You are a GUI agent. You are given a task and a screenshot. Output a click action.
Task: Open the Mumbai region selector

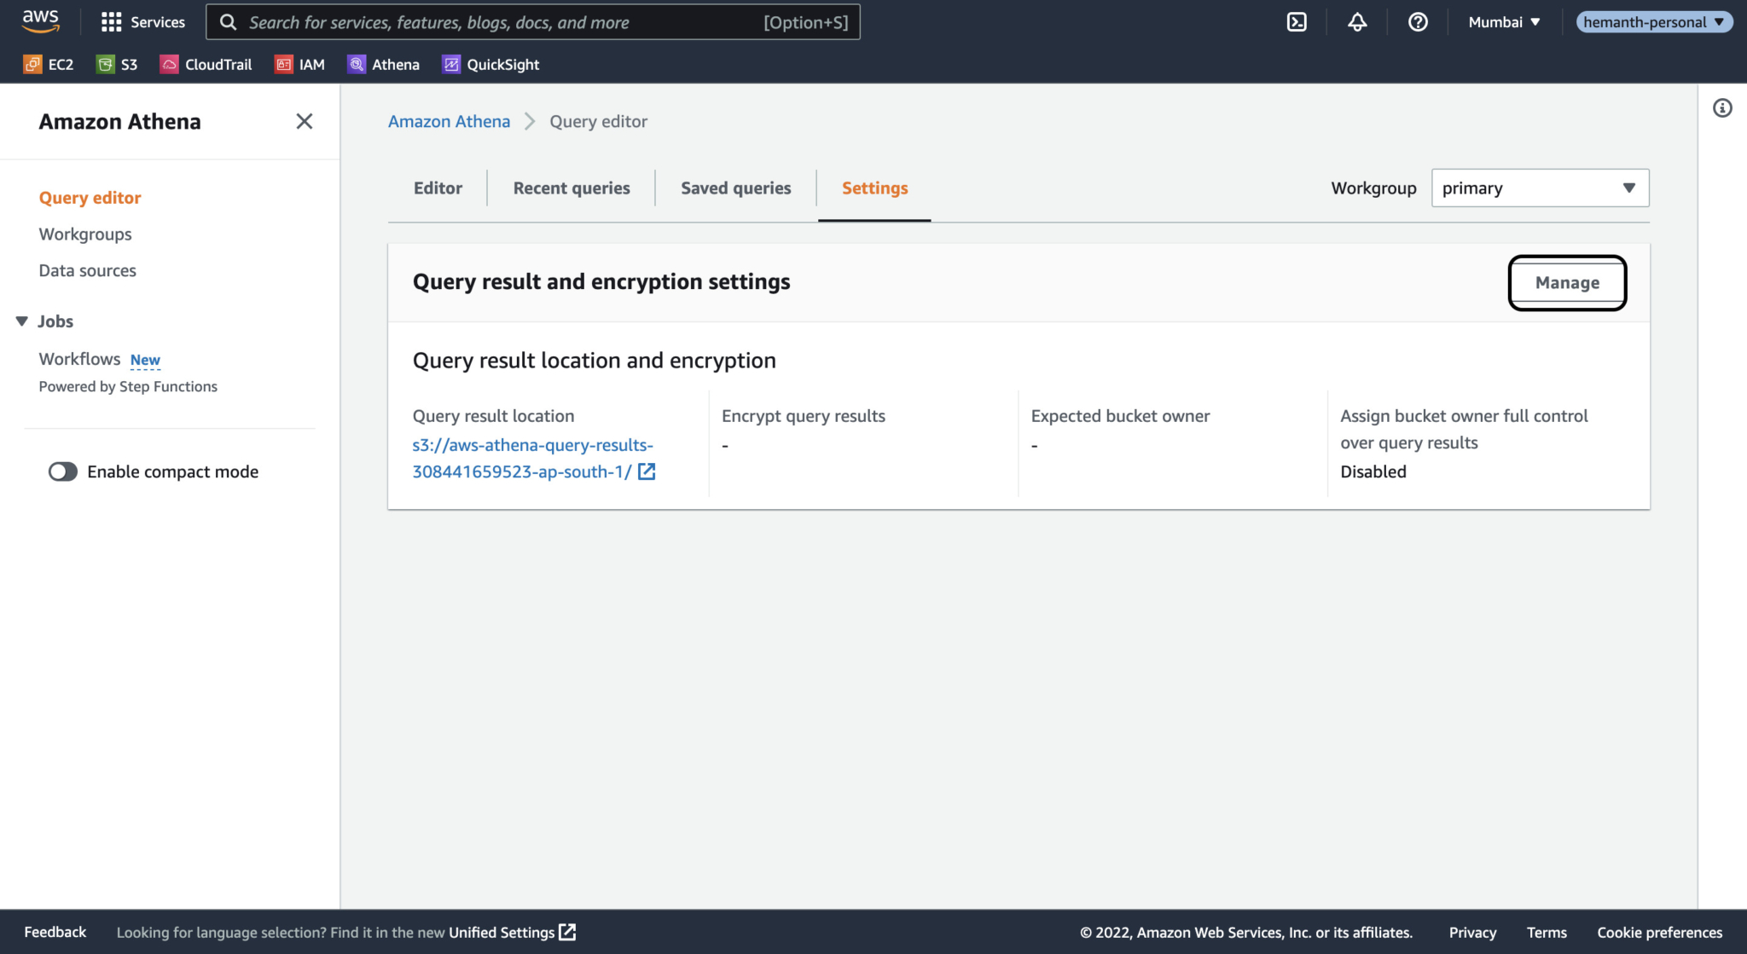coord(1504,21)
